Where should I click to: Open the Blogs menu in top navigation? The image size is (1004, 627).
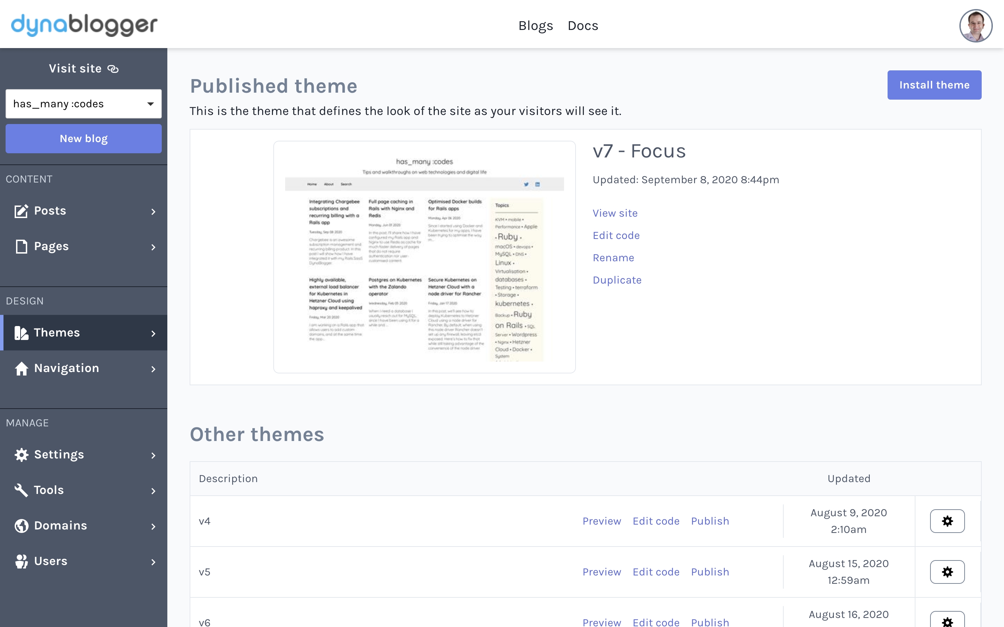(535, 26)
